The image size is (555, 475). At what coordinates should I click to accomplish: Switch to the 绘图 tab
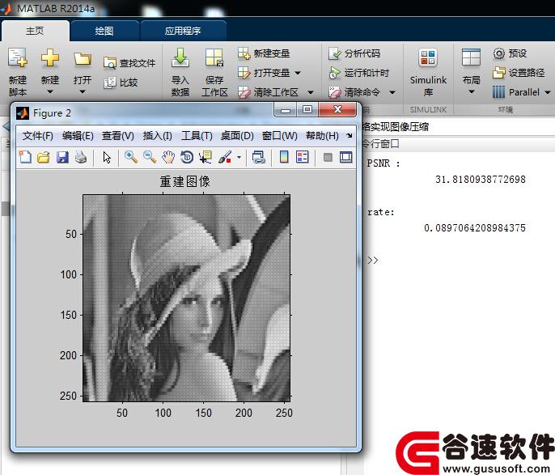click(104, 31)
